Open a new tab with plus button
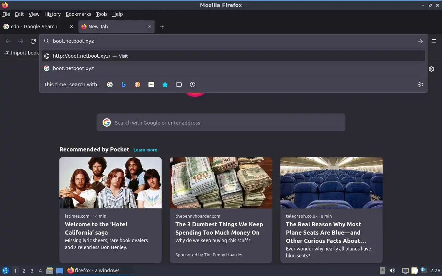 162,27
